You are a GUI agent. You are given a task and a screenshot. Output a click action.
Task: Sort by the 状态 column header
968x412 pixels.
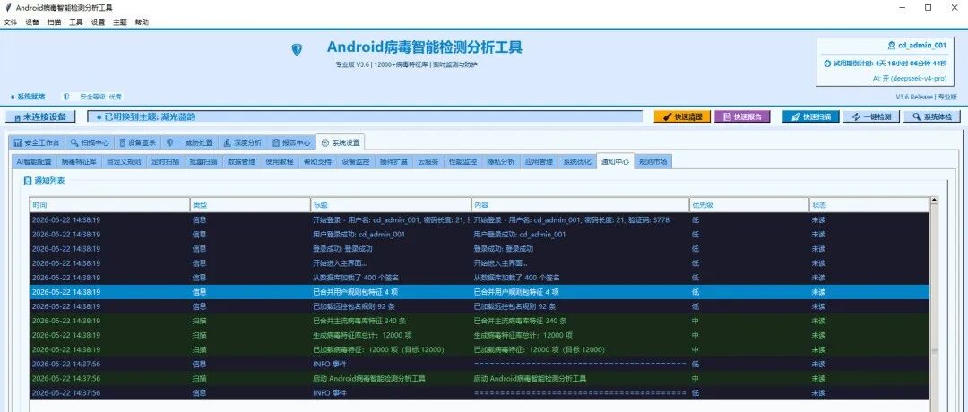(x=869, y=205)
